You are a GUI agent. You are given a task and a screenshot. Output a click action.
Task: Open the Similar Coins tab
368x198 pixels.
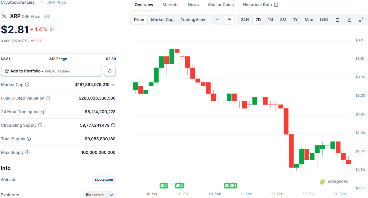click(x=221, y=5)
